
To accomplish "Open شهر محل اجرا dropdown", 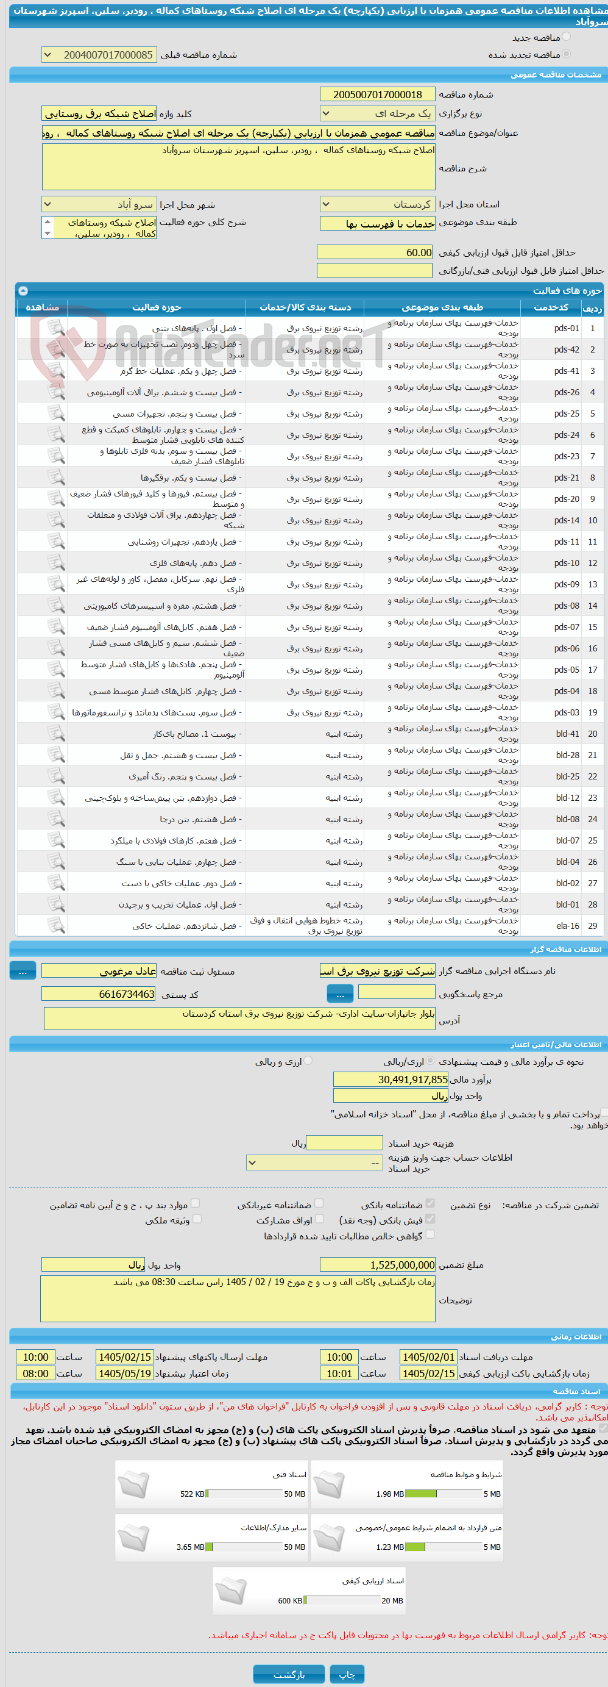I will coord(99,204).
